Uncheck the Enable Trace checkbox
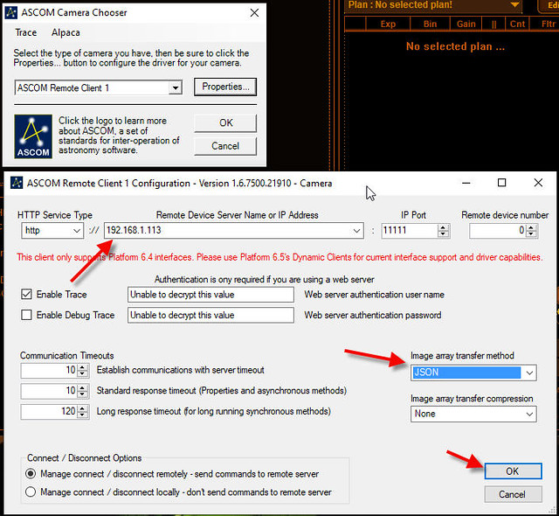The image size is (559, 516). click(x=25, y=295)
